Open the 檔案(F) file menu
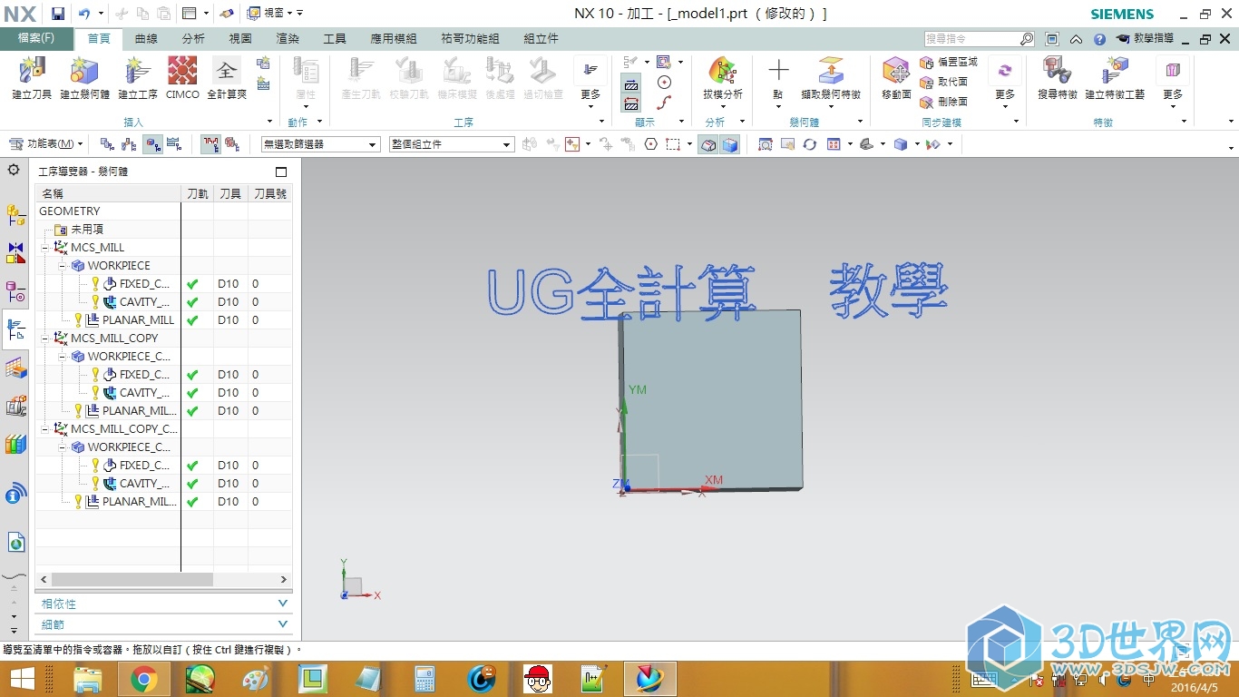The height and width of the screenshot is (697, 1239). coord(36,39)
